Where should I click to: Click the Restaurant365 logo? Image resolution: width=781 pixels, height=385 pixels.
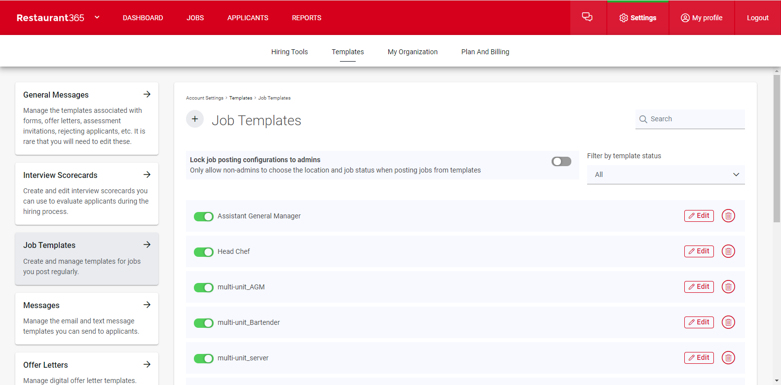(x=50, y=18)
